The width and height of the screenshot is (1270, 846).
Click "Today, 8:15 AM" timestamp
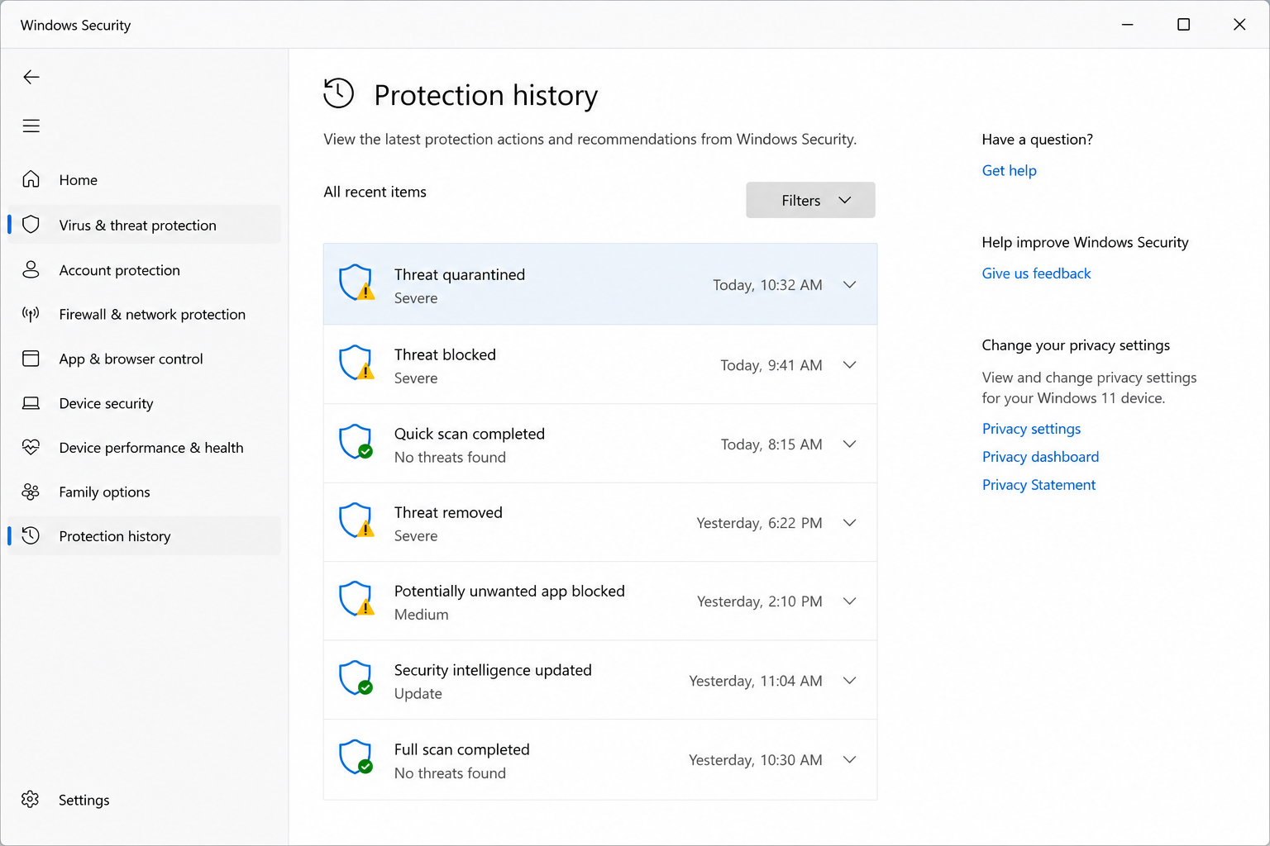[x=771, y=444]
